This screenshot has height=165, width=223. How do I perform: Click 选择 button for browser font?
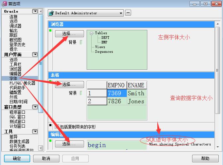[69, 34]
